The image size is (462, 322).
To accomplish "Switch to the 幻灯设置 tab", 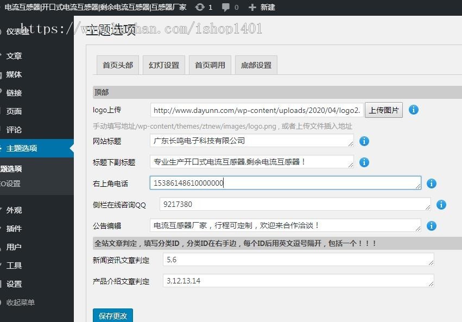I will pyautogui.click(x=163, y=64).
